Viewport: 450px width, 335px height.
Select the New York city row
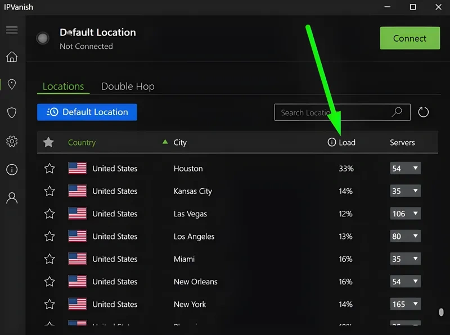(x=237, y=304)
